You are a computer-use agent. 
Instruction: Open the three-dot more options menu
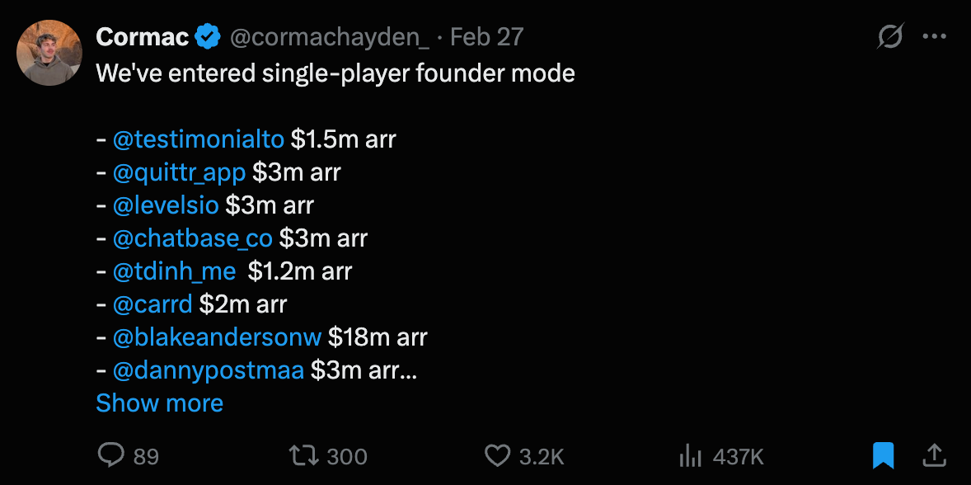click(935, 37)
